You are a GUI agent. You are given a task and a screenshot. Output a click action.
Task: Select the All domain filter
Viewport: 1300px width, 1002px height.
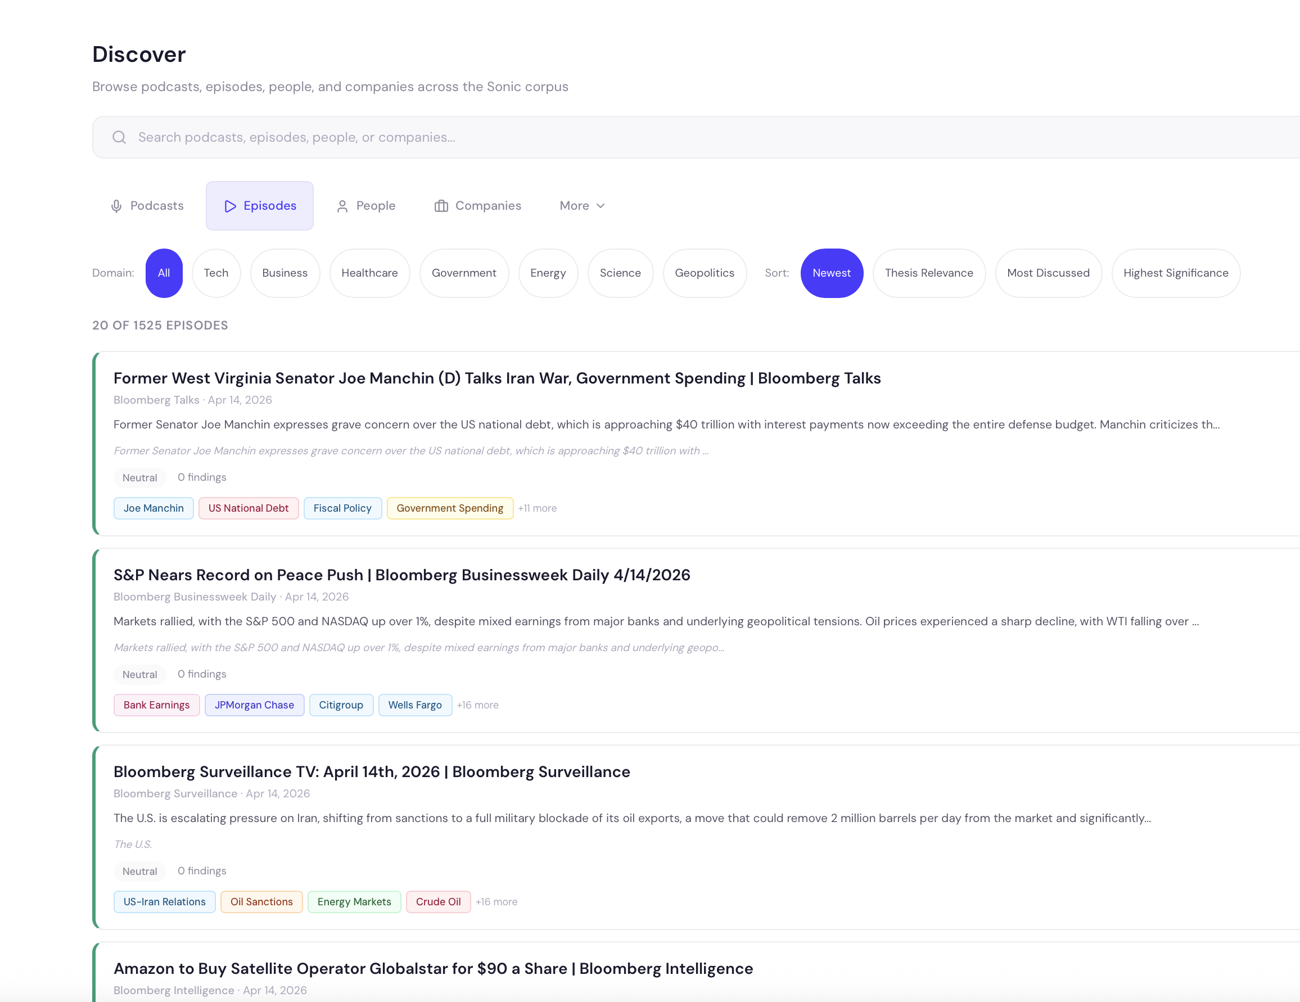(164, 273)
